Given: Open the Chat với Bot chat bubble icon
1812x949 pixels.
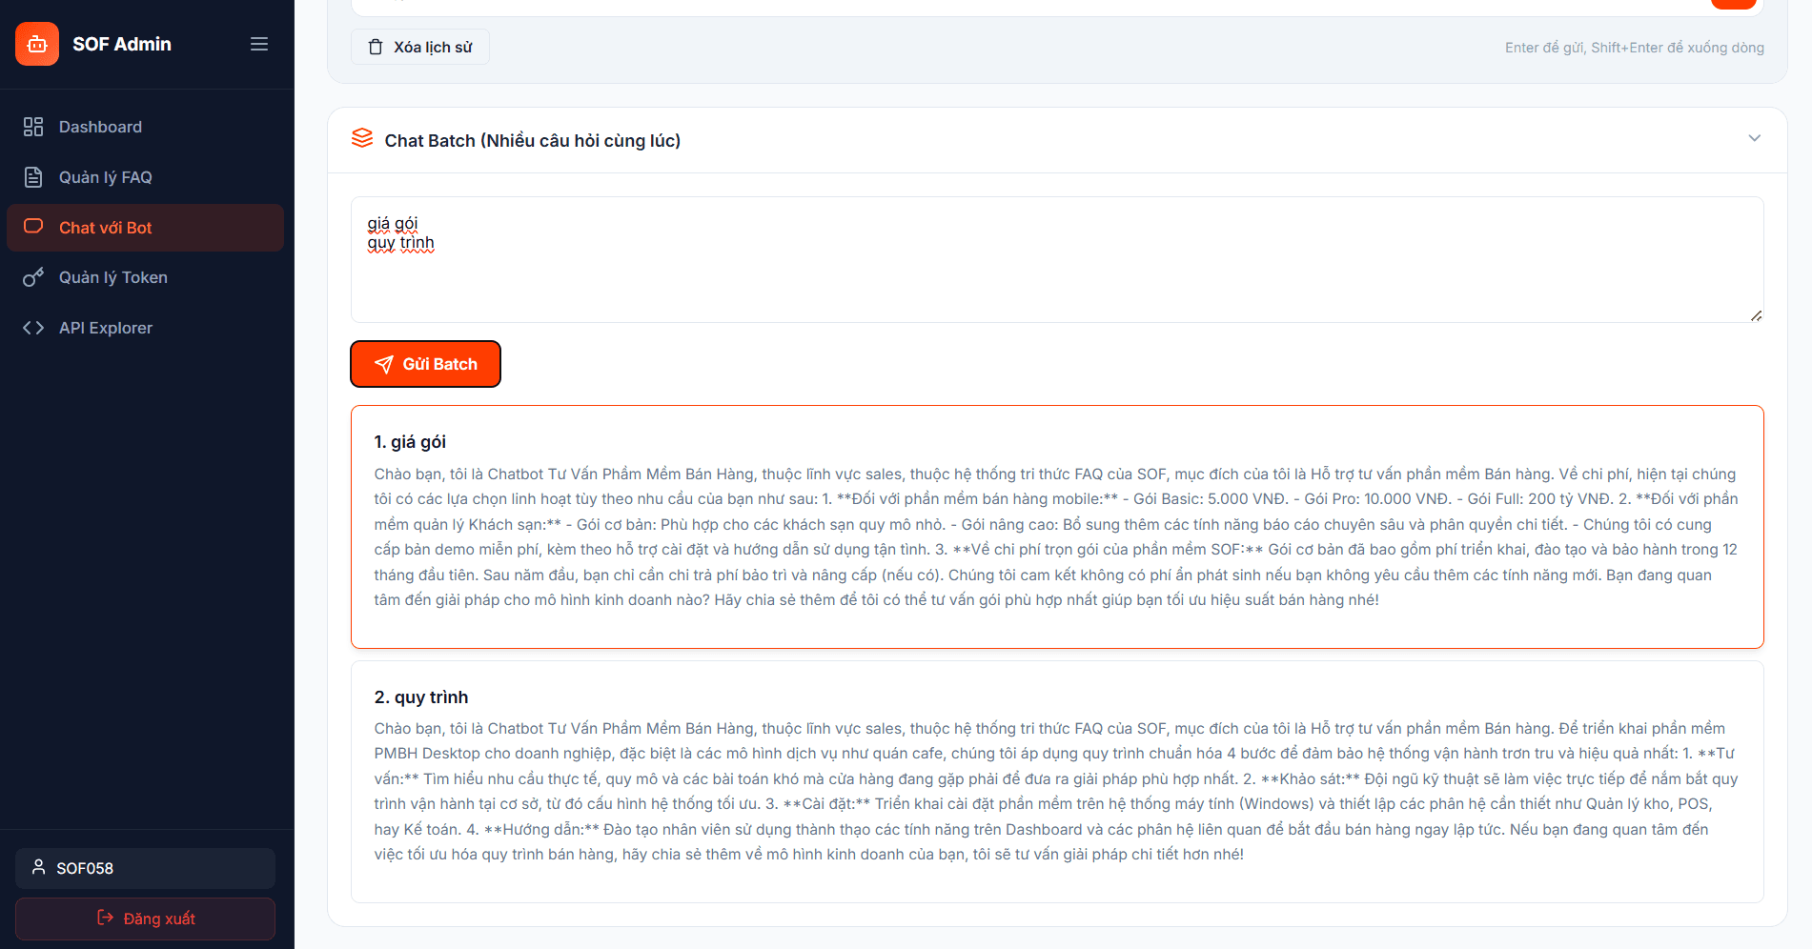Looking at the screenshot, I should pyautogui.click(x=33, y=227).
